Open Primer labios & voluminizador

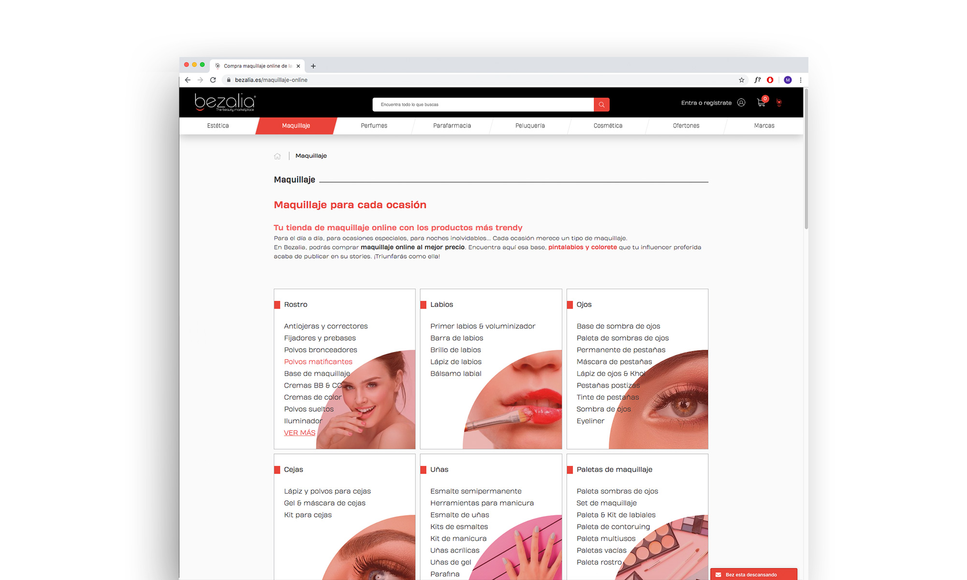pos(483,326)
